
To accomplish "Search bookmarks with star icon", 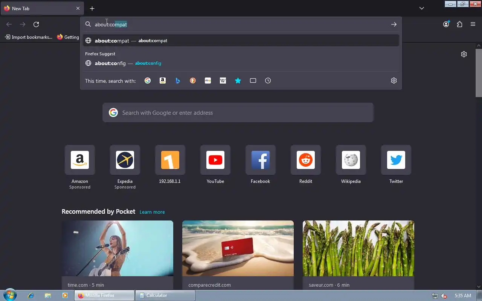I will [238, 81].
